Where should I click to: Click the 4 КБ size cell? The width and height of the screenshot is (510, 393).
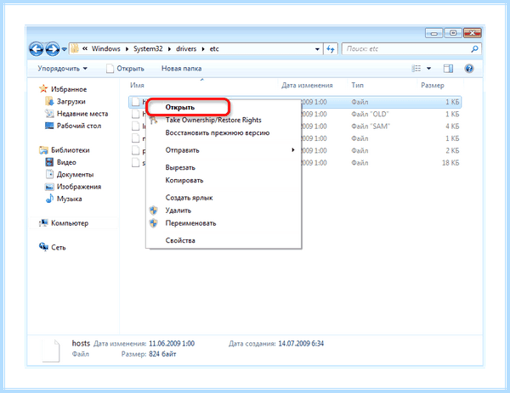click(452, 126)
